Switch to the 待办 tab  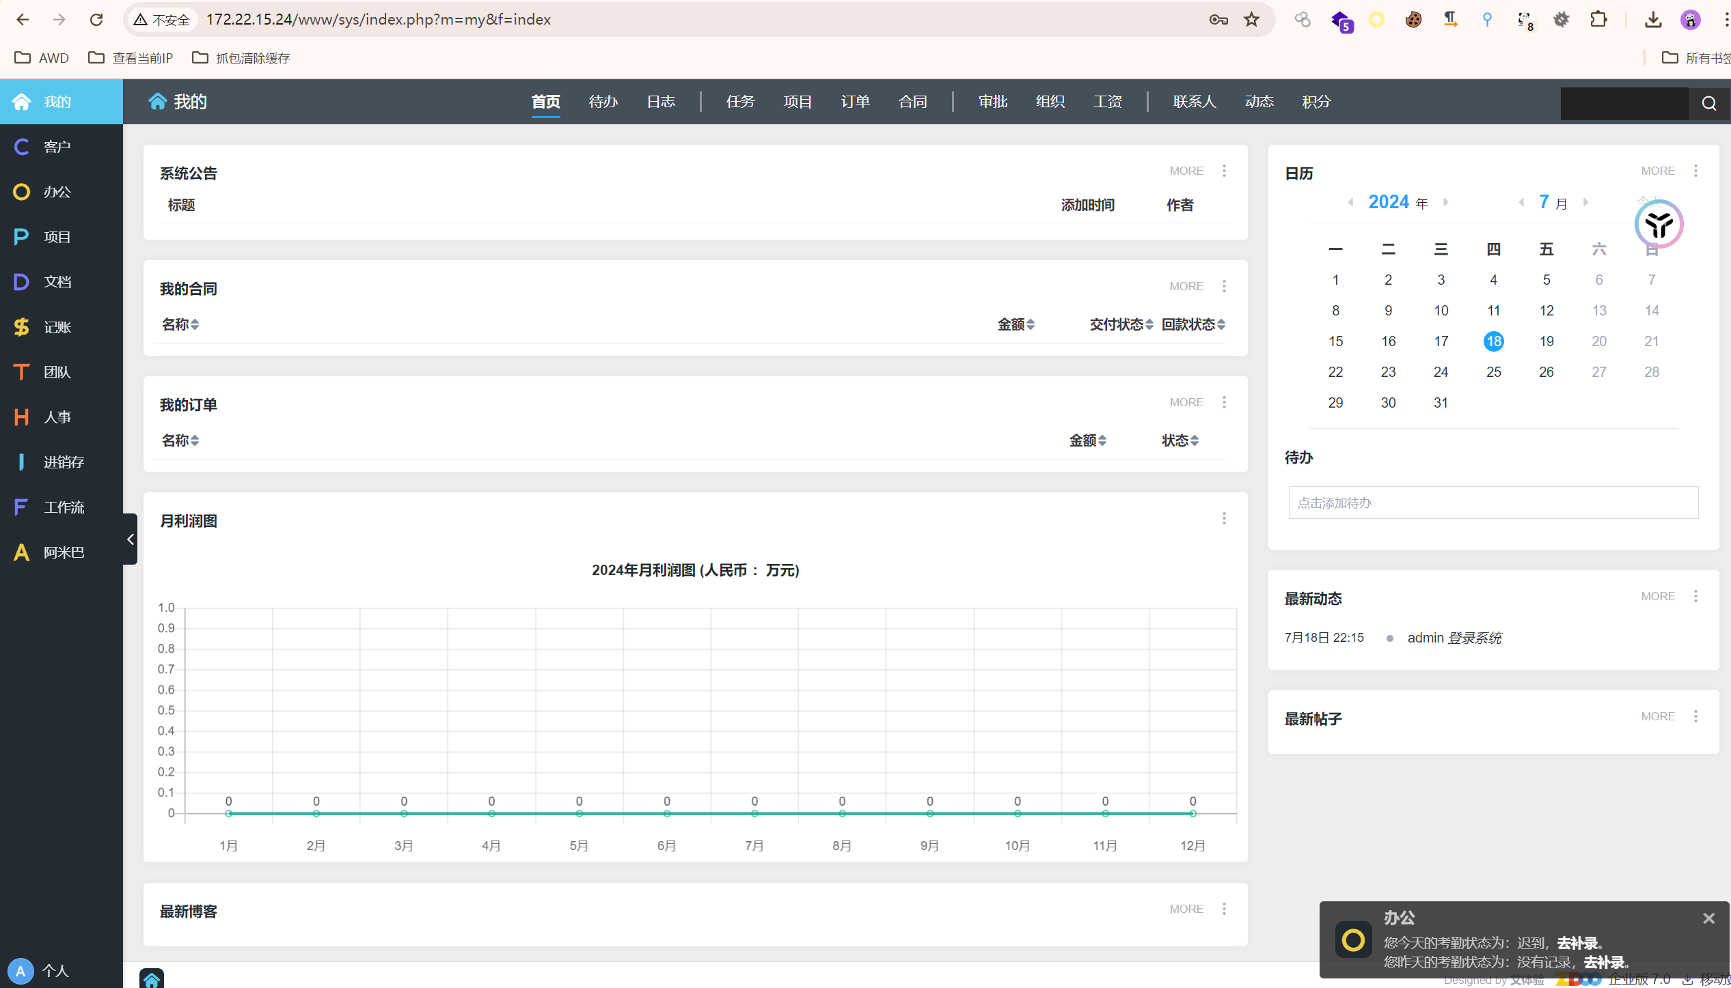click(603, 102)
